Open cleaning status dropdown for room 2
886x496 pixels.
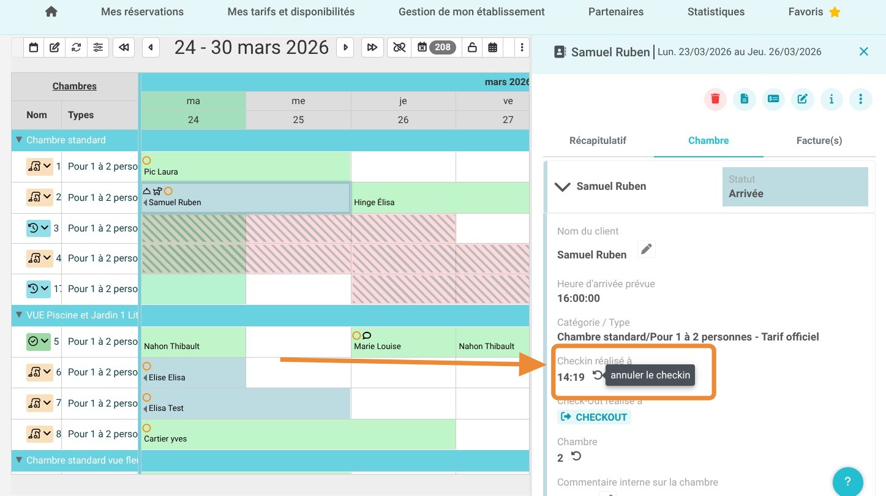pos(39,197)
